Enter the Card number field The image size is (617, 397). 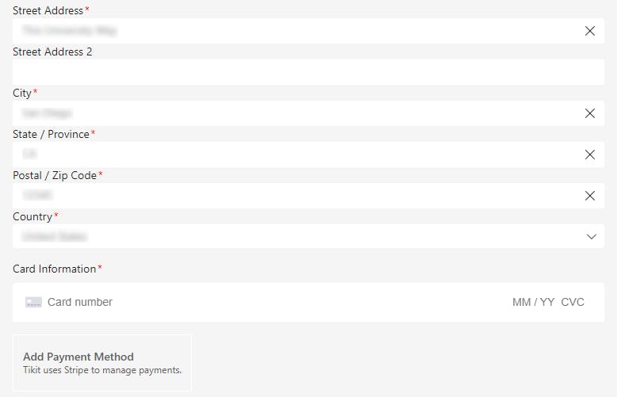click(238, 302)
